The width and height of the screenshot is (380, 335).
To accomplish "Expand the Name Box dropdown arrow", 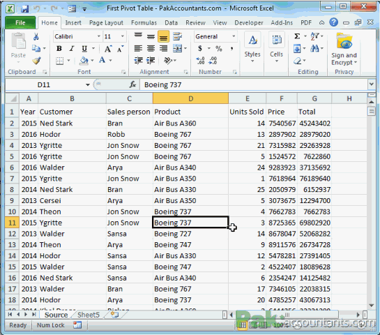I will (x=88, y=84).
